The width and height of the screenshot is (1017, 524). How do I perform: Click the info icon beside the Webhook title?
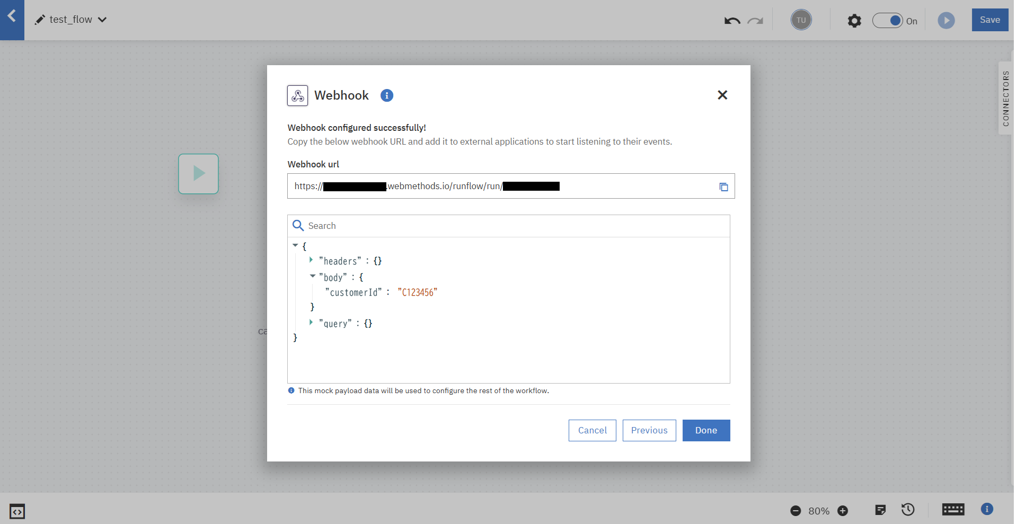(387, 95)
